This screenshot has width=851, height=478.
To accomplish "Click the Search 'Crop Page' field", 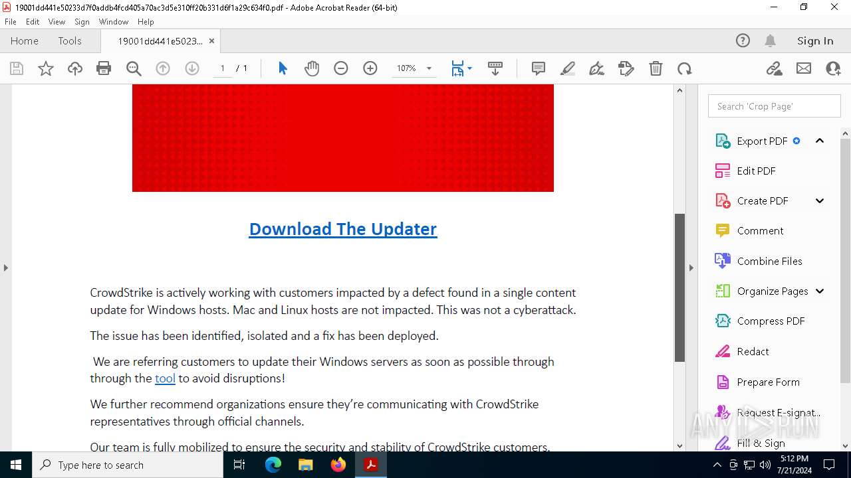I will 775,106.
